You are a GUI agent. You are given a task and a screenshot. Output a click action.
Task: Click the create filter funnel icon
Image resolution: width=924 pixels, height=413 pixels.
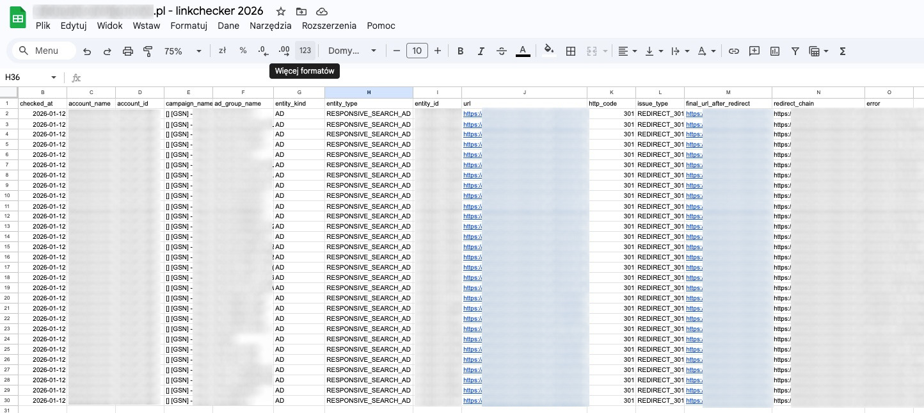pyautogui.click(x=795, y=51)
